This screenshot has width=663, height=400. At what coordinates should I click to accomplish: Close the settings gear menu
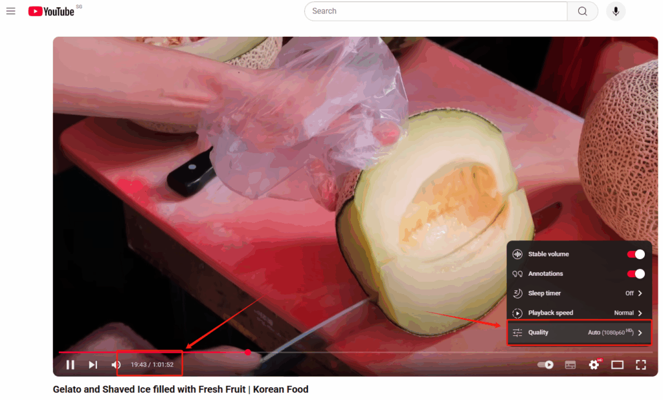click(594, 364)
